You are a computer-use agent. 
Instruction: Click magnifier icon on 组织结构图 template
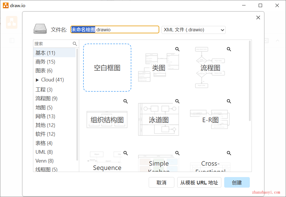tap(125, 101)
